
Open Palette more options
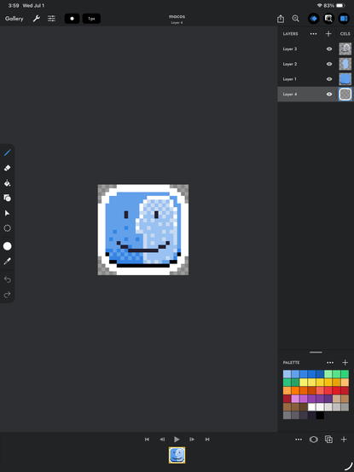[330, 363]
